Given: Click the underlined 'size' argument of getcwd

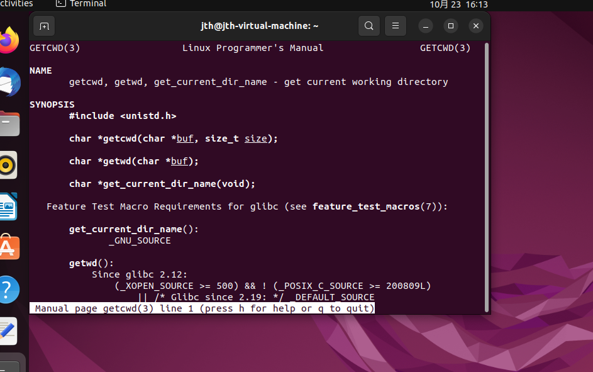Looking at the screenshot, I should coord(256,138).
